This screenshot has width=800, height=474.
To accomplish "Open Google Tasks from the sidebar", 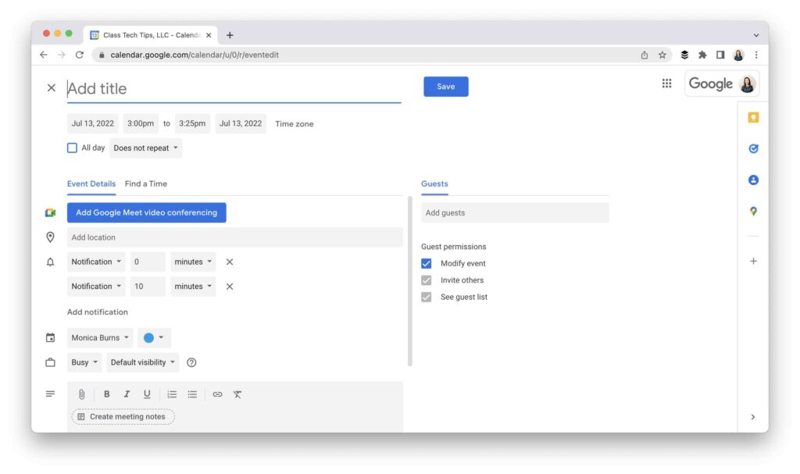I will [752, 148].
